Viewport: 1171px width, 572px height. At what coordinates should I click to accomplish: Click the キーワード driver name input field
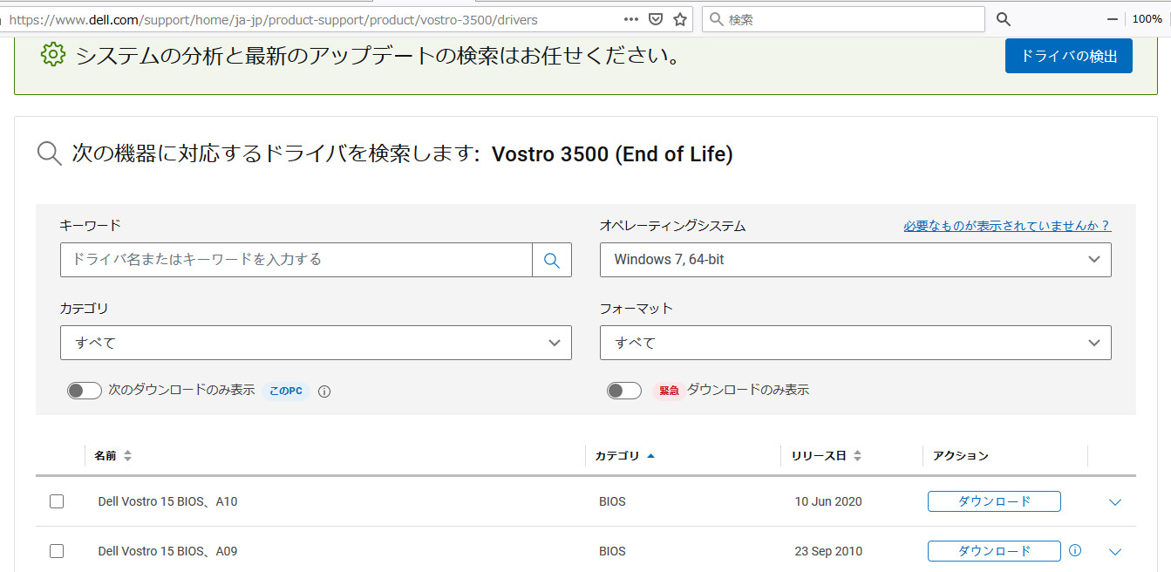tap(296, 260)
